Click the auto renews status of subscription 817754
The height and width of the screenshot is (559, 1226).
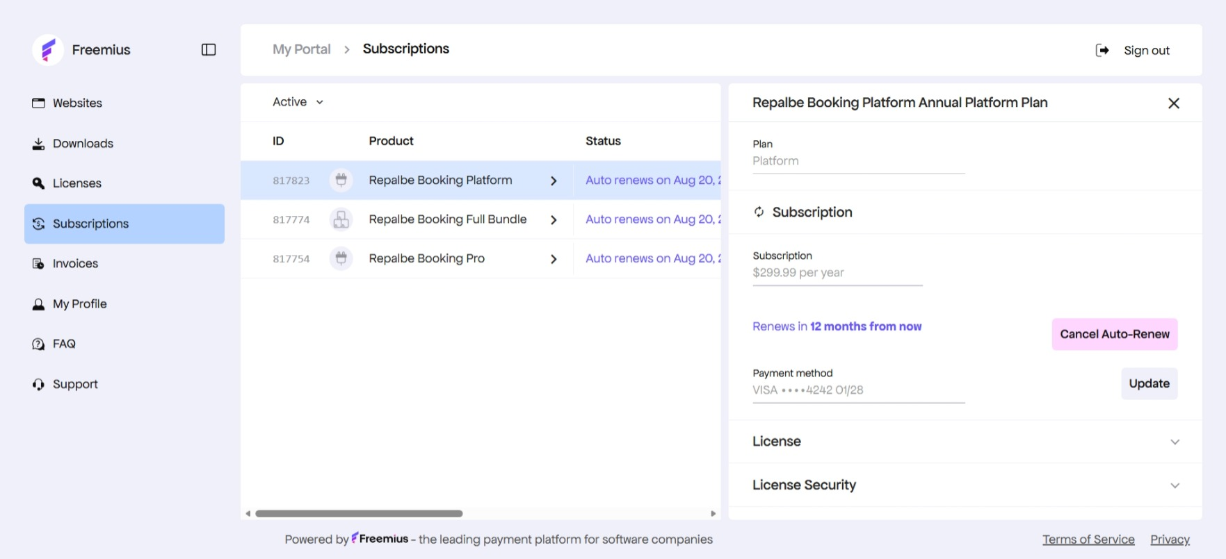[653, 258]
